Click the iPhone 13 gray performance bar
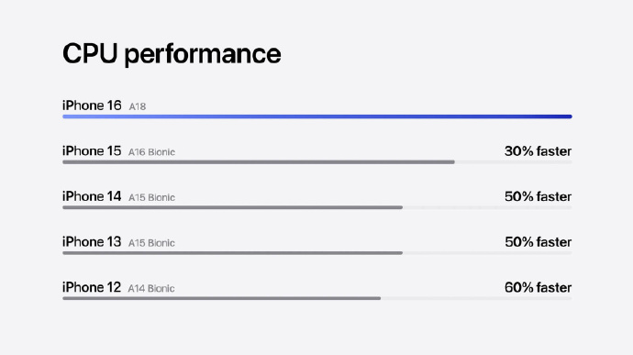This screenshot has width=633, height=355. point(232,253)
